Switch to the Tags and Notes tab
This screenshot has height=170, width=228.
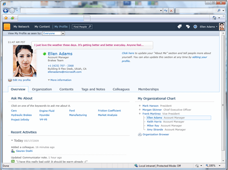click(x=93, y=89)
